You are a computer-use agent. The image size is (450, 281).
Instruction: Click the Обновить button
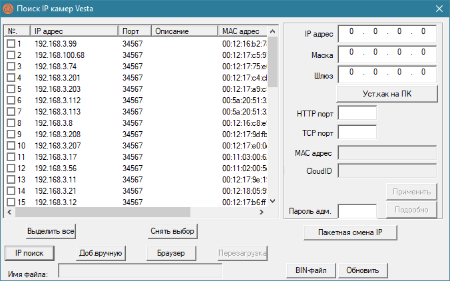click(363, 270)
